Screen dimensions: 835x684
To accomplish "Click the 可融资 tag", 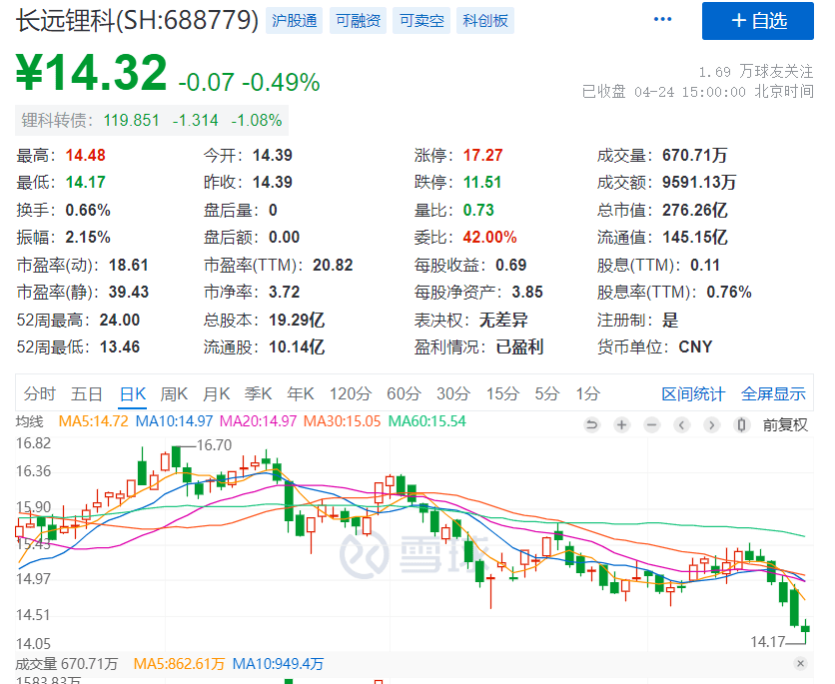I will tap(358, 21).
